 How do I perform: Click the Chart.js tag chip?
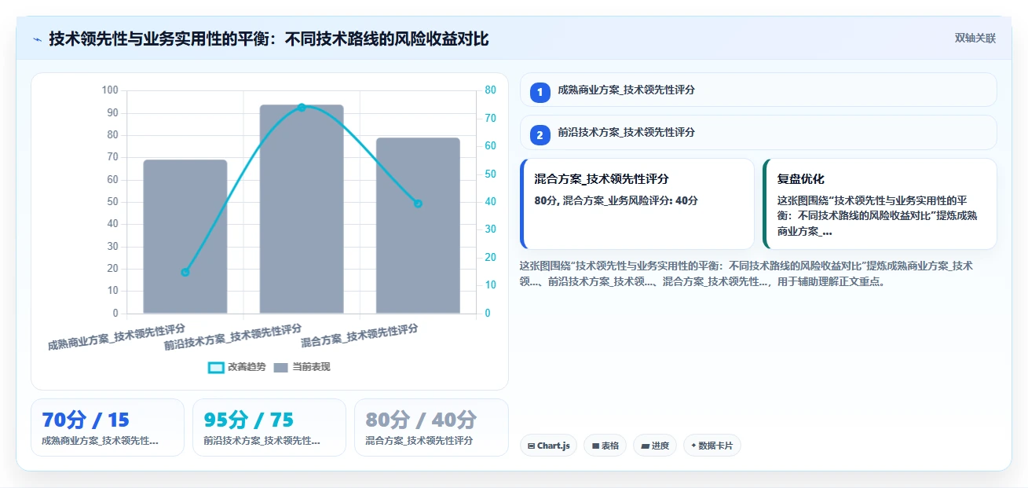(548, 446)
